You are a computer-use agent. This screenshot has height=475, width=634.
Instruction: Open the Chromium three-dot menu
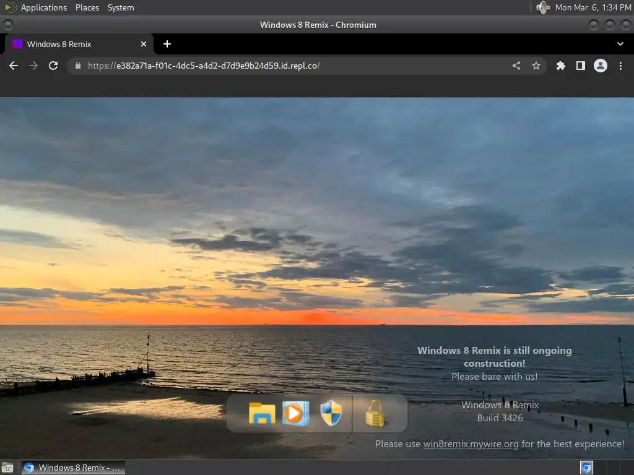point(620,66)
